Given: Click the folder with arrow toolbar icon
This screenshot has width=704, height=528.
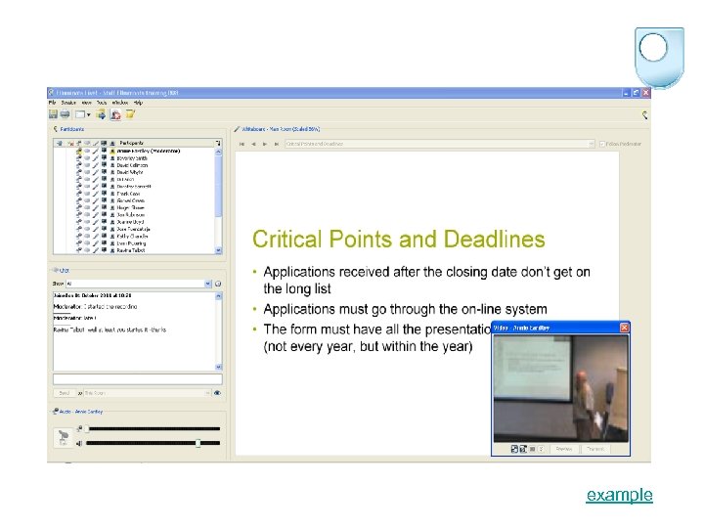Looking at the screenshot, I should [x=101, y=114].
